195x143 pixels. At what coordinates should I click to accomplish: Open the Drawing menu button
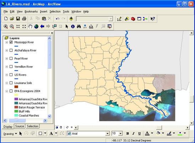coord(10,134)
